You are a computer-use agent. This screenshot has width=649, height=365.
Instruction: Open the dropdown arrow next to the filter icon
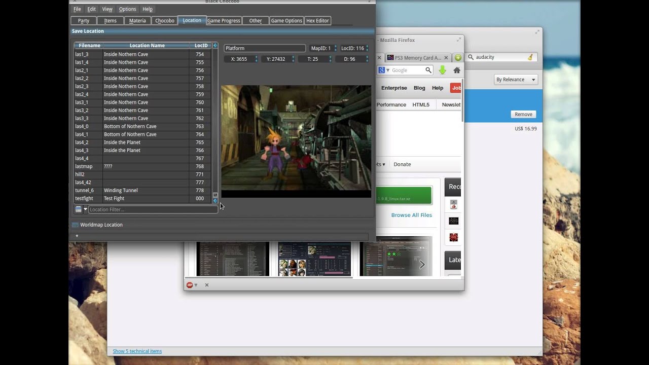85,209
